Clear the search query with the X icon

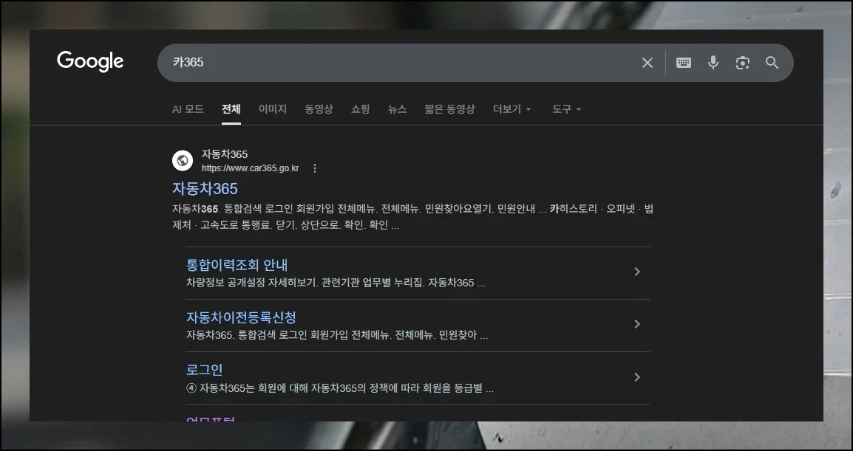[x=647, y=63]
